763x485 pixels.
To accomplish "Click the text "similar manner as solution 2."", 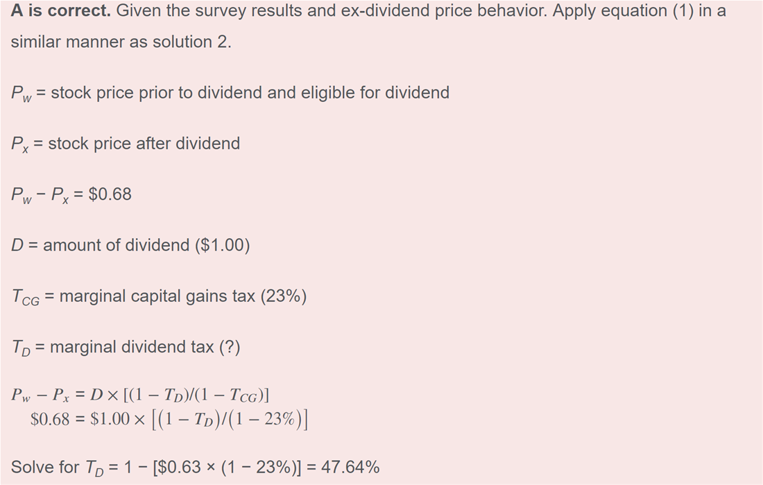I will pyautogui.click(x=121, y=42).
